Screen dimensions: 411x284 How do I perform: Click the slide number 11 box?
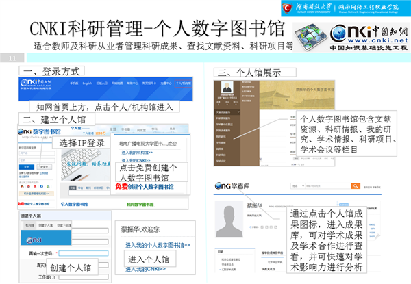point(12,58)
